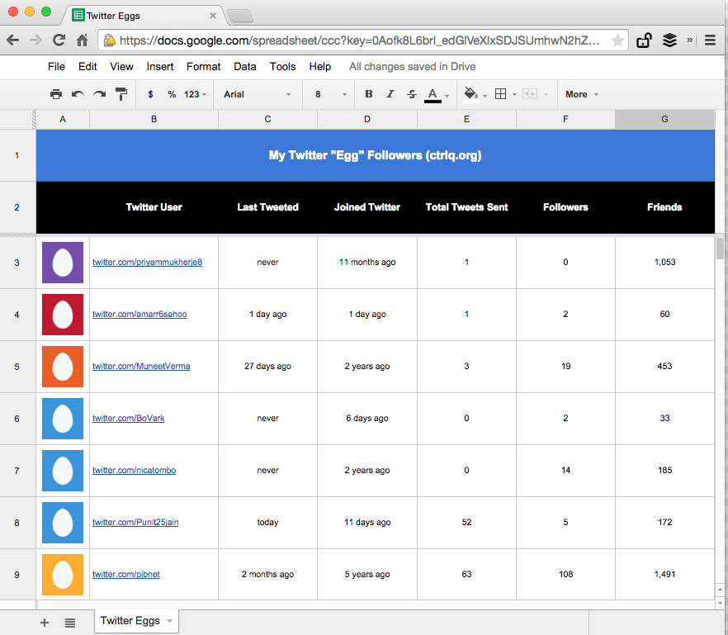Click the padlock extension icon
The width and height of the screenshot is (728, 635).
[x=644, y=40]
